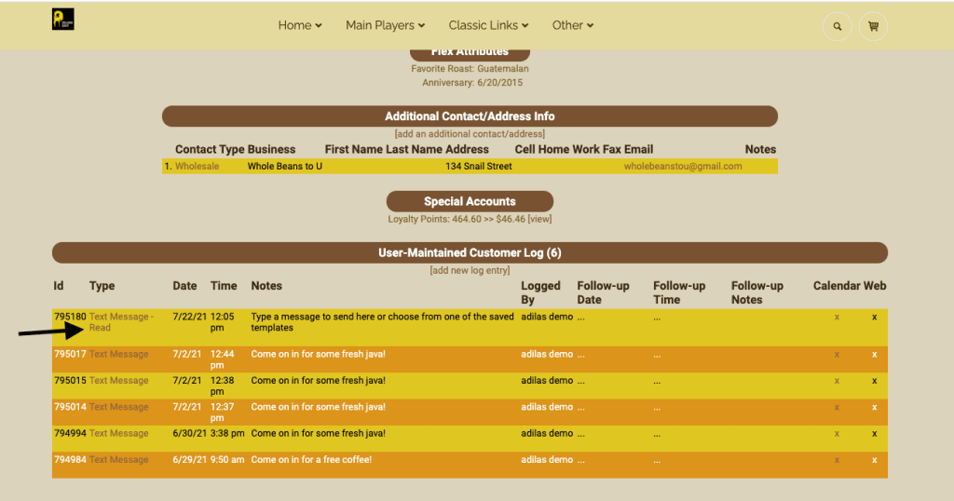The image size is (954, 501).
Task: Toggle Calendar x for log 794984
Action: coord(837,460)
